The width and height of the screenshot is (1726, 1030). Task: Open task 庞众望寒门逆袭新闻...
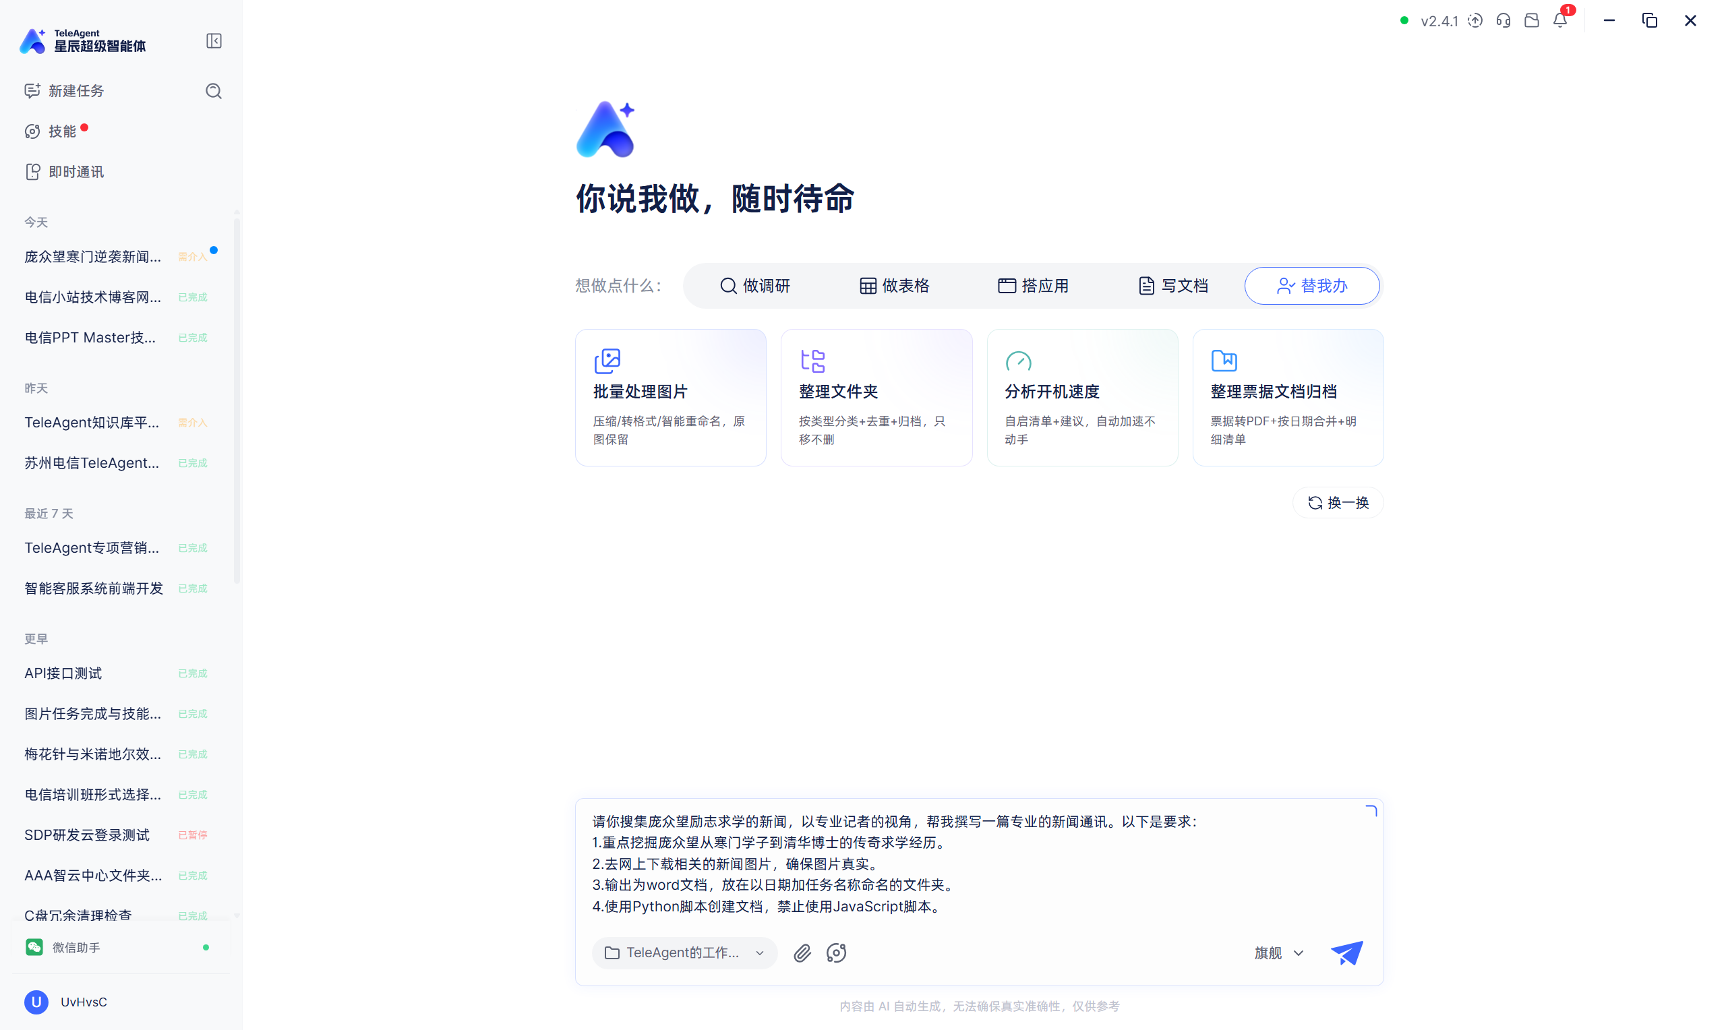tap(117, 257)
